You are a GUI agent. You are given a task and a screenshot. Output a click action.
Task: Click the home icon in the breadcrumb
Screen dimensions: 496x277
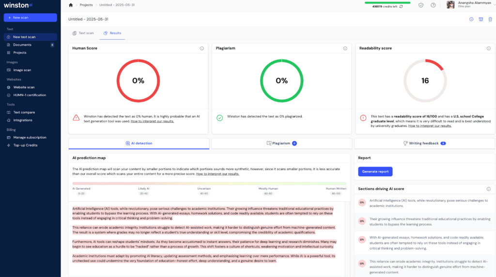[71, 5]
